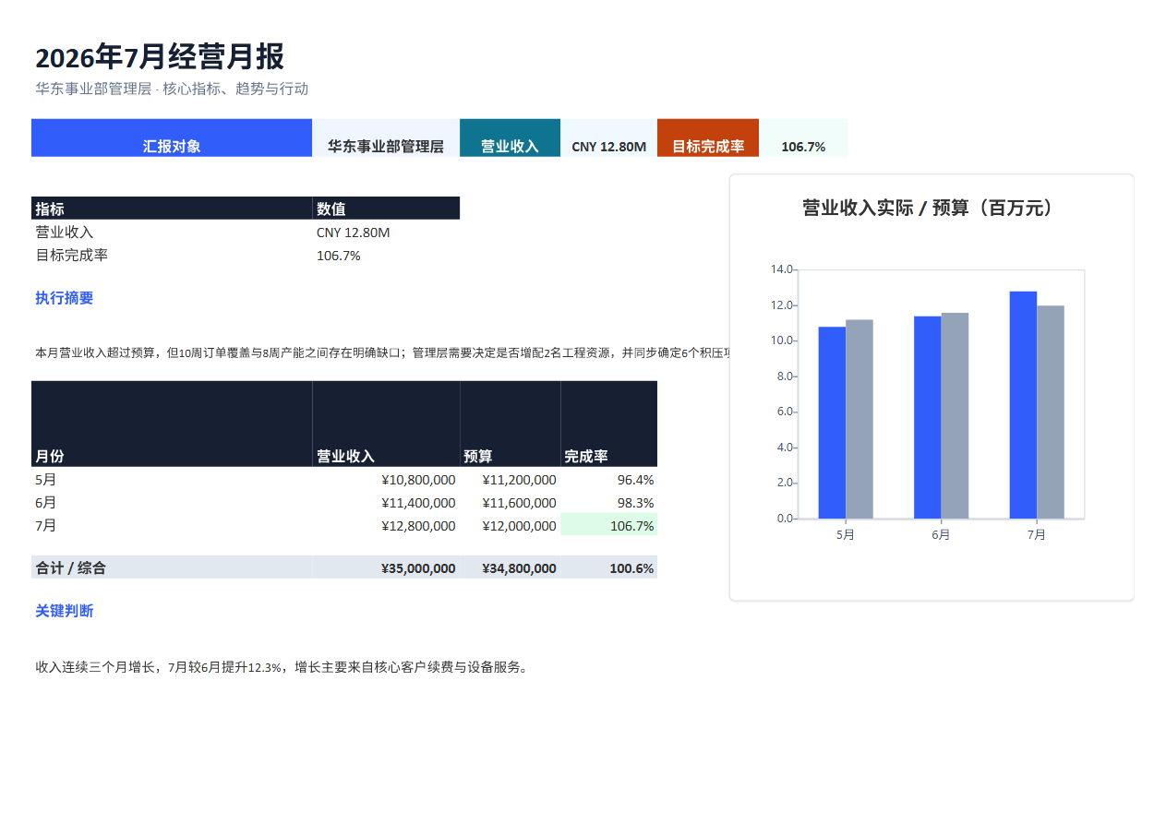1166x824 pixels.
Task: Click the "2.0" tick on the chart y-axis
Action: 784,483
